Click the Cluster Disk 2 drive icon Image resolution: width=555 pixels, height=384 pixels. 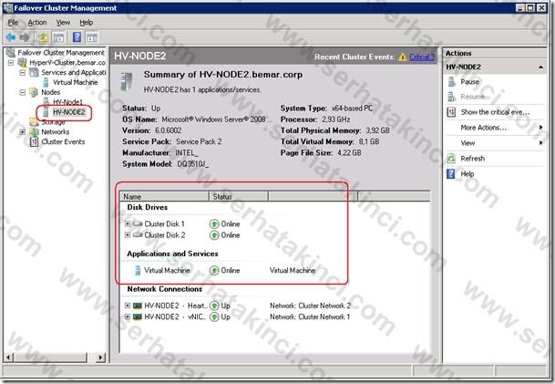(138, 234)
